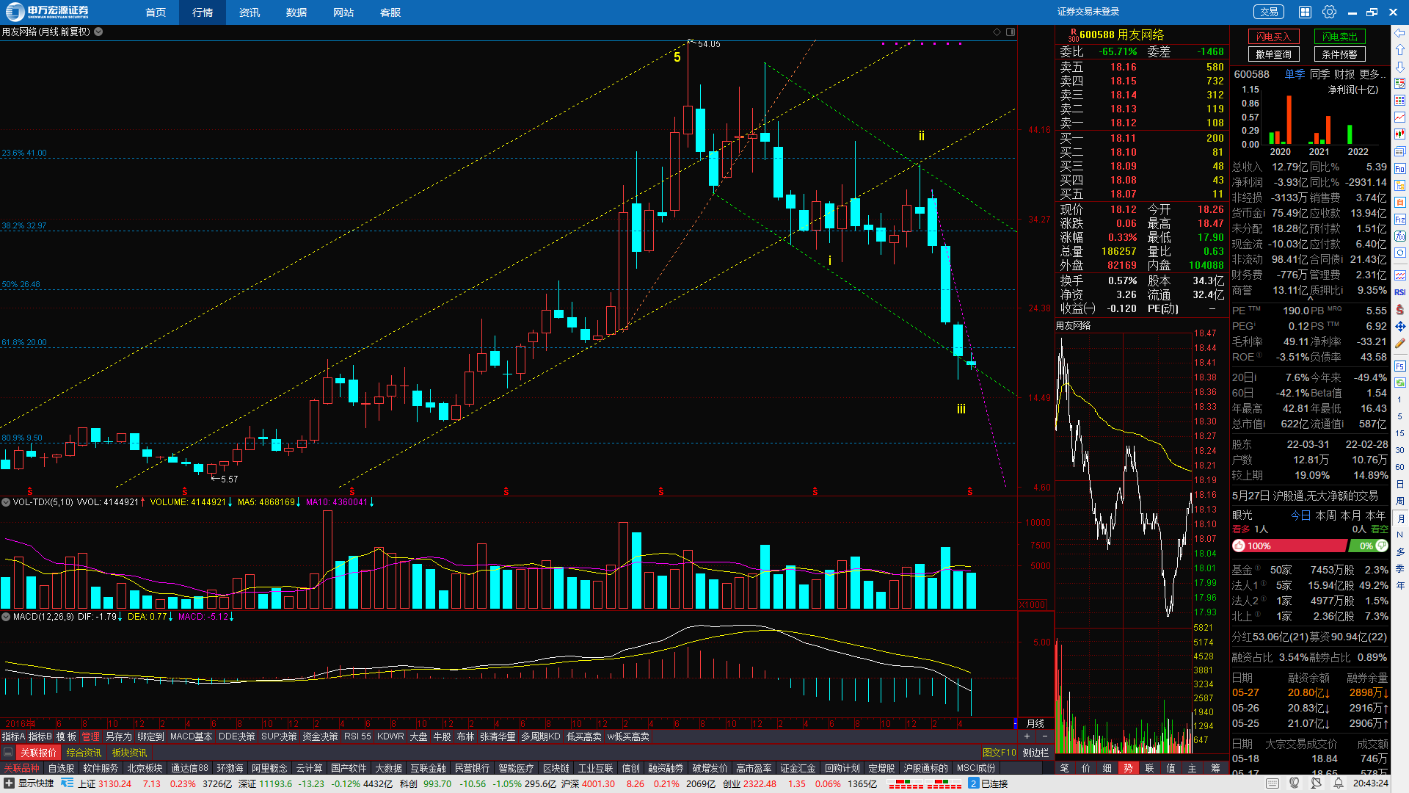Click the satellite dish connection icon
Screen dimensions: 1409x793
(1317, 783)
